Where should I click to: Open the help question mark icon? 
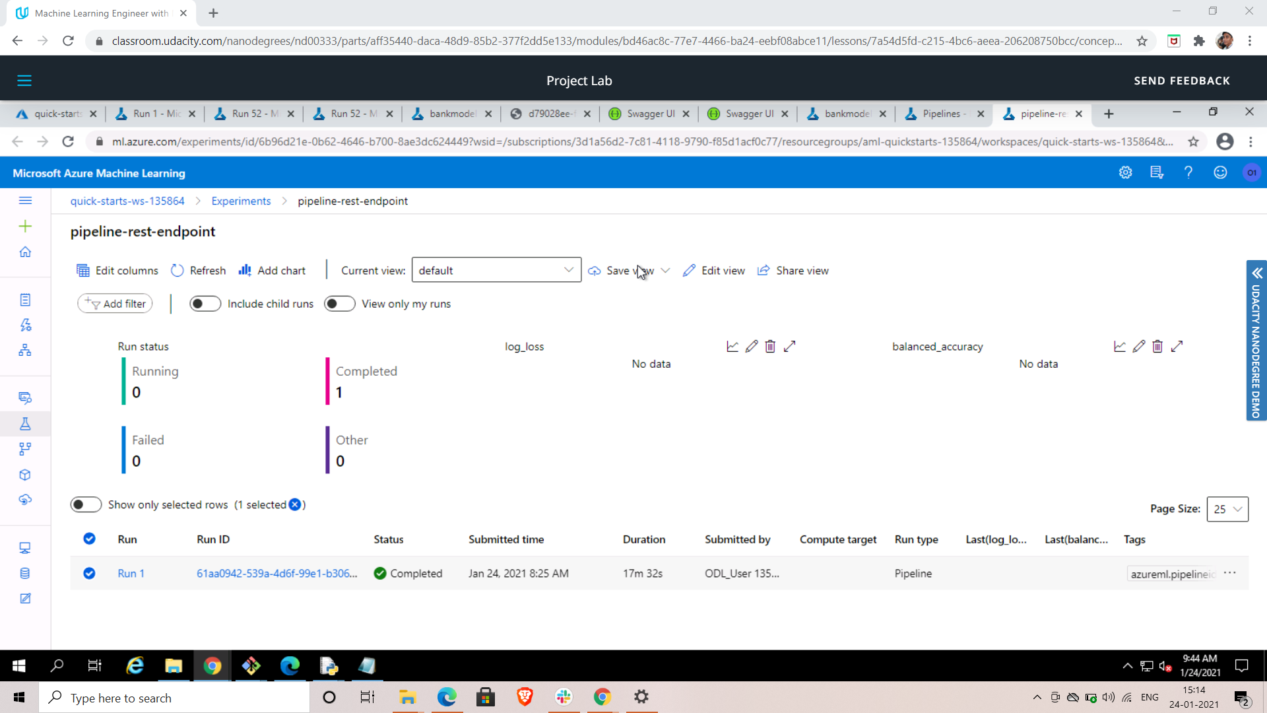tap(1188, 173)
